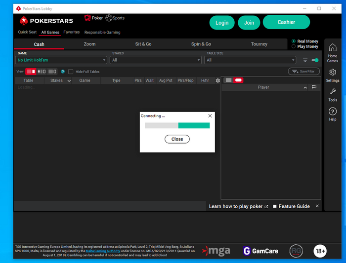This screenshot has width=346, height=263.
Task: Click the GamCare logo
Action: tap(260, 251)
